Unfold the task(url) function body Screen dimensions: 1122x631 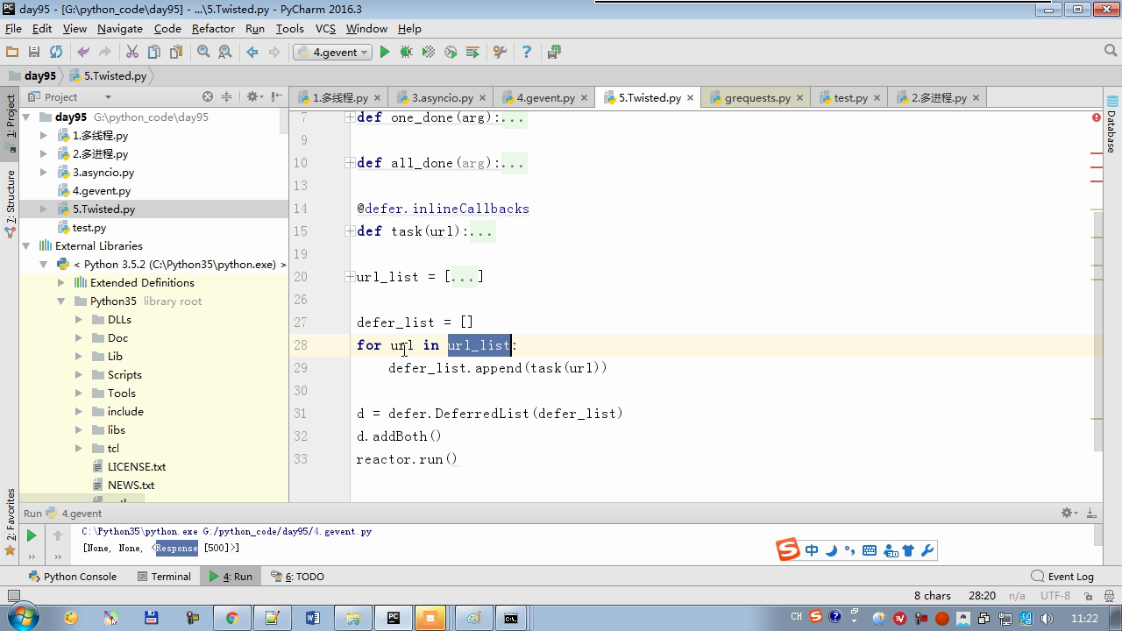coord(350,231)
